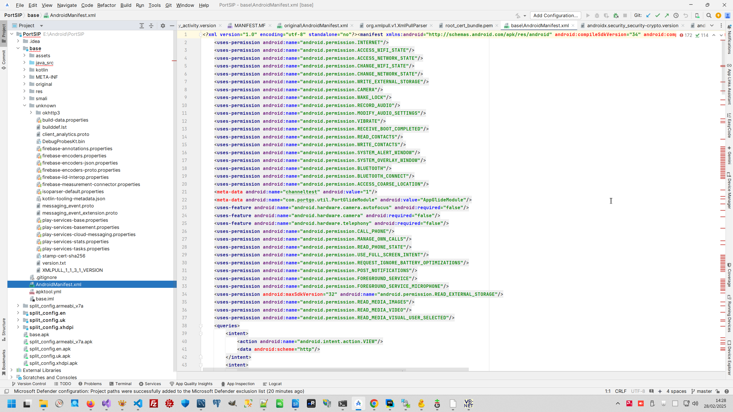The width and height of the screenshot is (733, 412).
Task: Collapse the unknown folder in project tree
Action: pyautogui.click(x=25, y=105)
